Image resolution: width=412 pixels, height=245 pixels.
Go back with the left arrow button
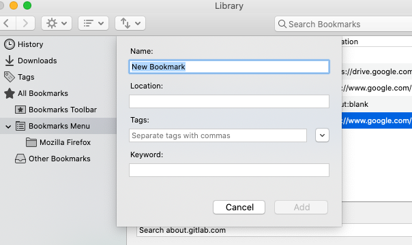point(8,23)
